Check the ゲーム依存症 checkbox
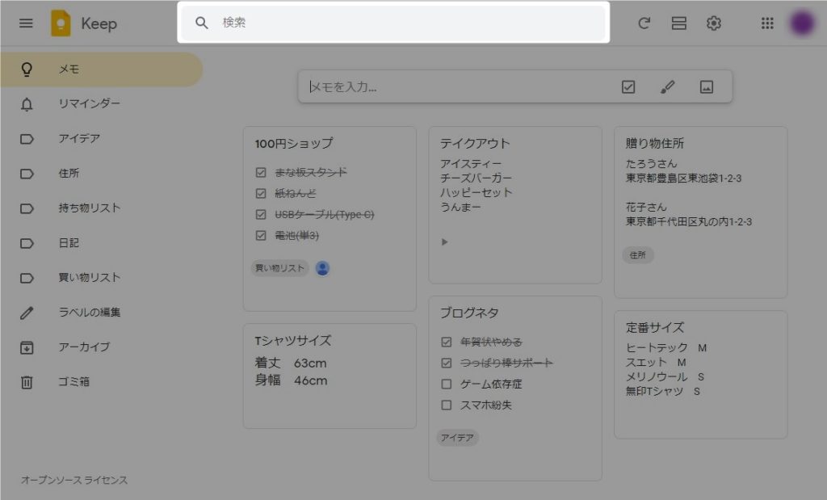Viewport: 827px width, 500px height. pos(447,384)
